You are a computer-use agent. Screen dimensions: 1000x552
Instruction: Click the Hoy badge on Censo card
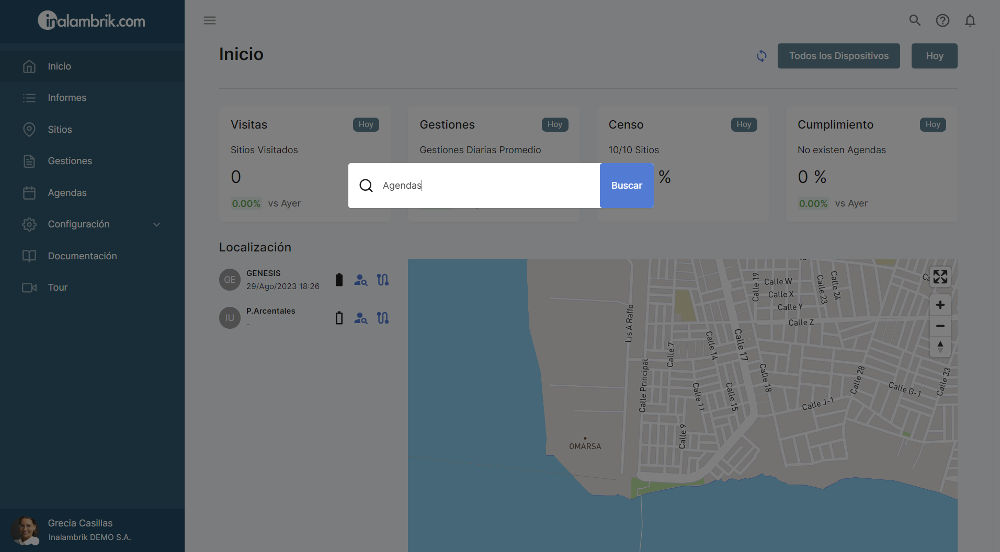click(744, 124)
